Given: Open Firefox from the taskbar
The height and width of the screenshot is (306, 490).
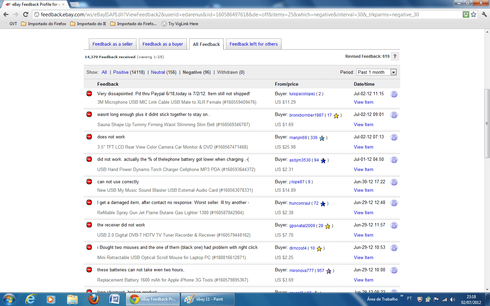Looking at the screenshot, I should pos(93,299).
